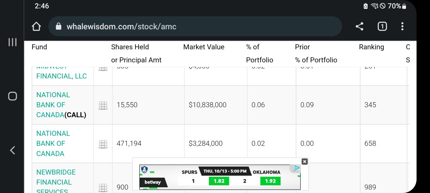Image resolution: width=430 pixels, height=193 pixels.
Task: Tap the Android home navigation button
Action: (x=13, y=96)
